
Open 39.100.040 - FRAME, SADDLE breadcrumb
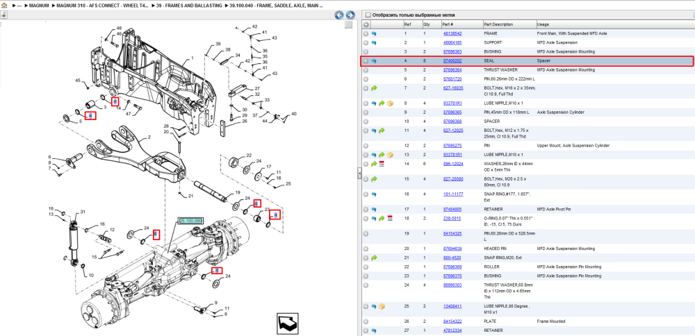tap(276, 6)
